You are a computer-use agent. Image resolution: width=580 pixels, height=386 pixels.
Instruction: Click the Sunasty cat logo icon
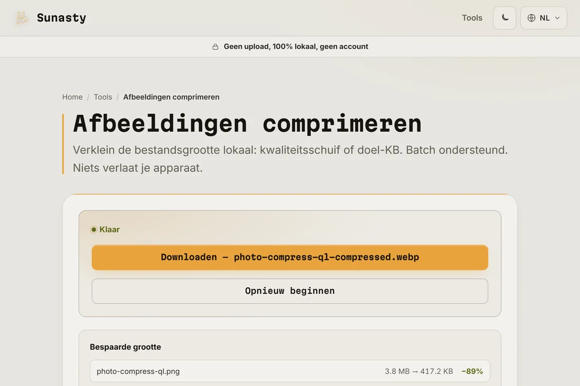[22, 18]
